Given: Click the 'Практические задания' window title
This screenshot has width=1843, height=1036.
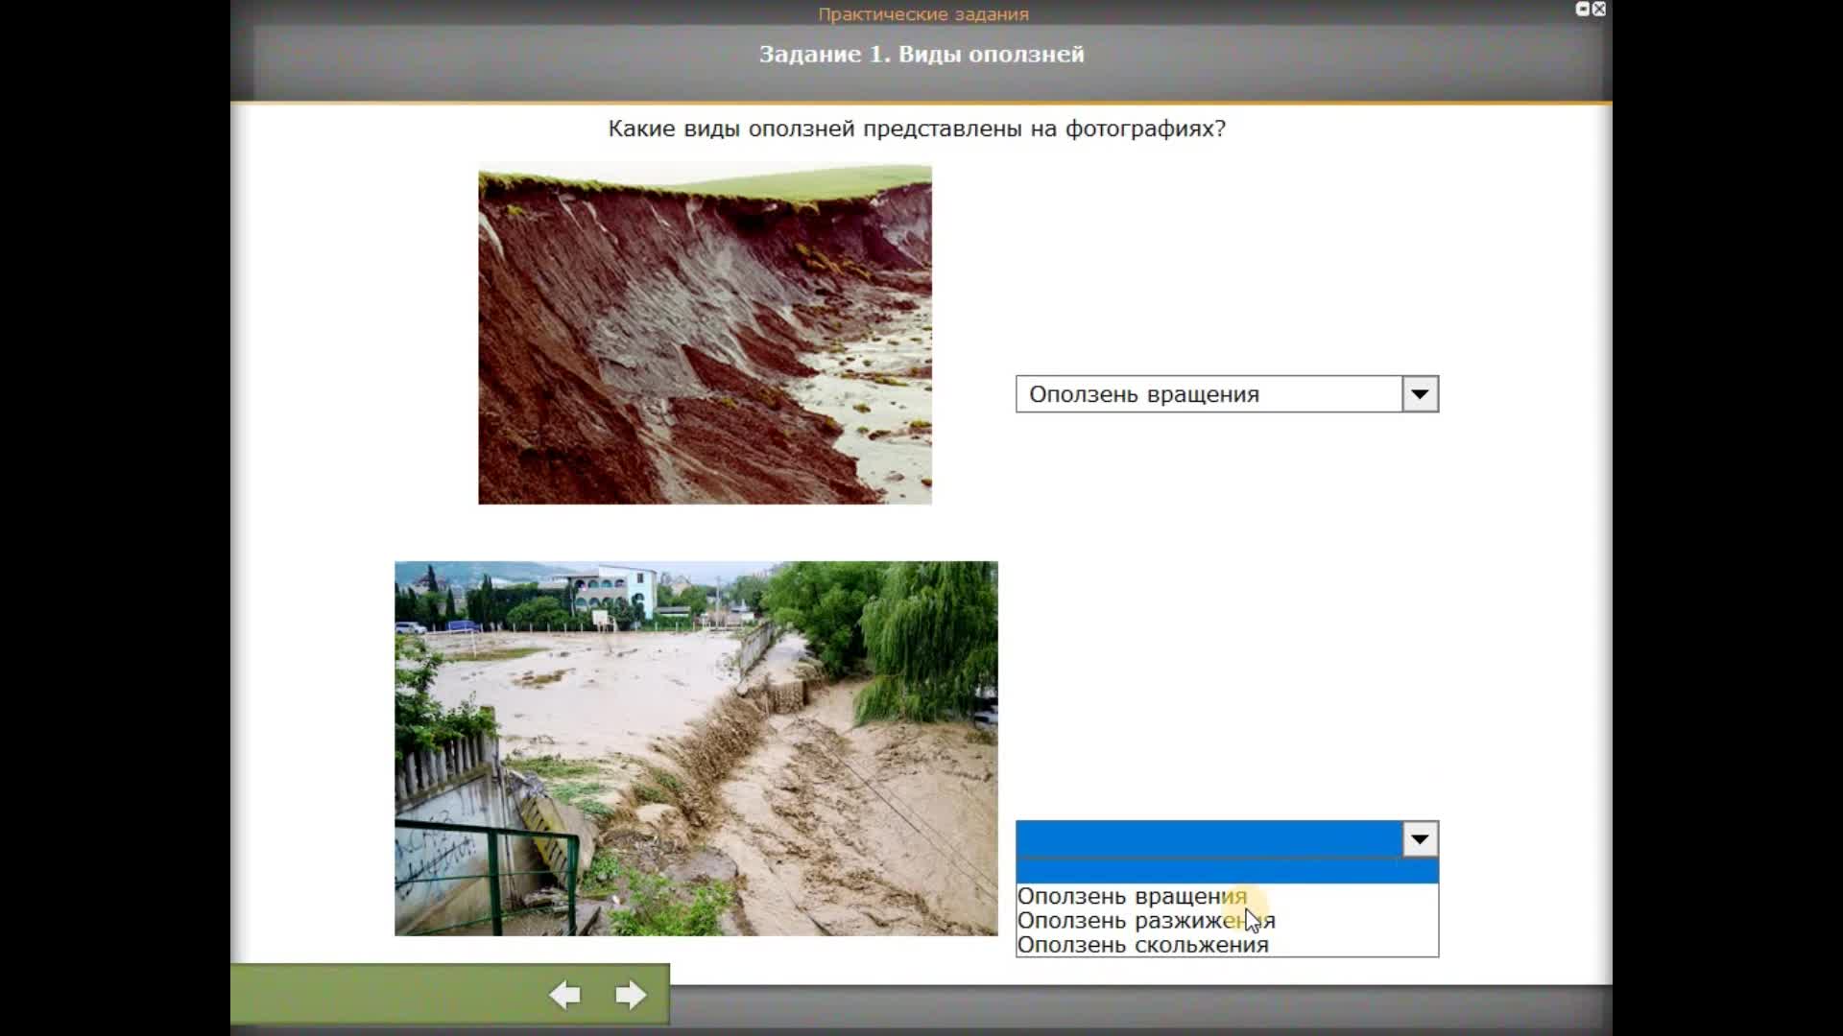Looking at the screenshot, I should pos(922,14).
